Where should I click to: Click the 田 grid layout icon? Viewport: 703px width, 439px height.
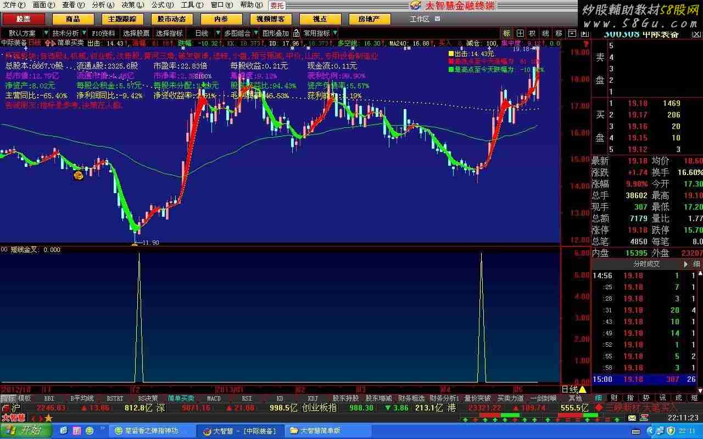pos(520,33)
